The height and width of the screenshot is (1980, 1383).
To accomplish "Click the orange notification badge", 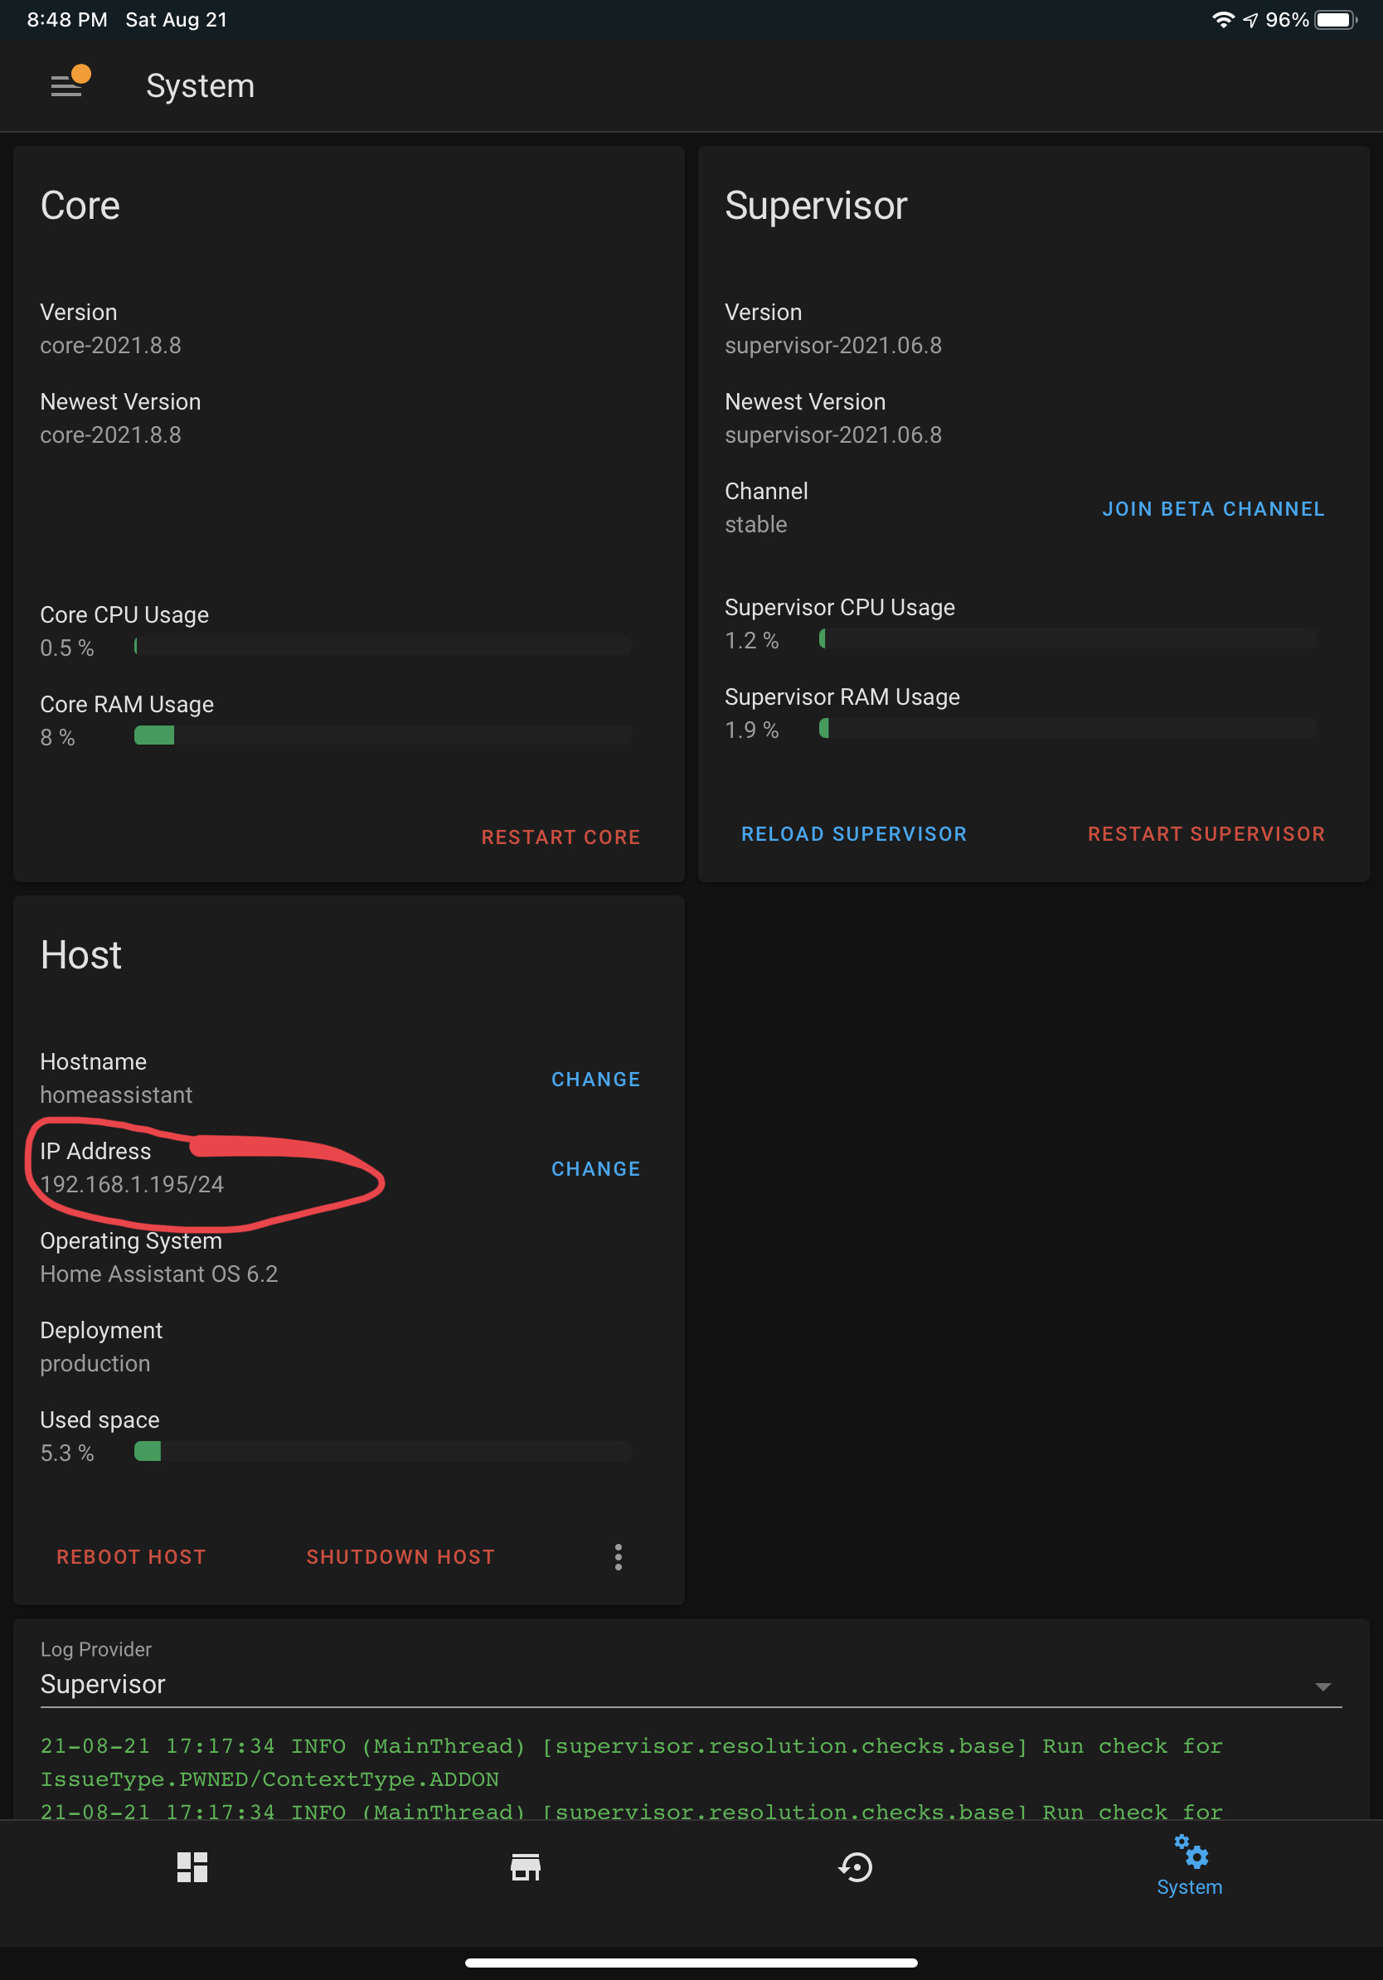I will [82, 75].
